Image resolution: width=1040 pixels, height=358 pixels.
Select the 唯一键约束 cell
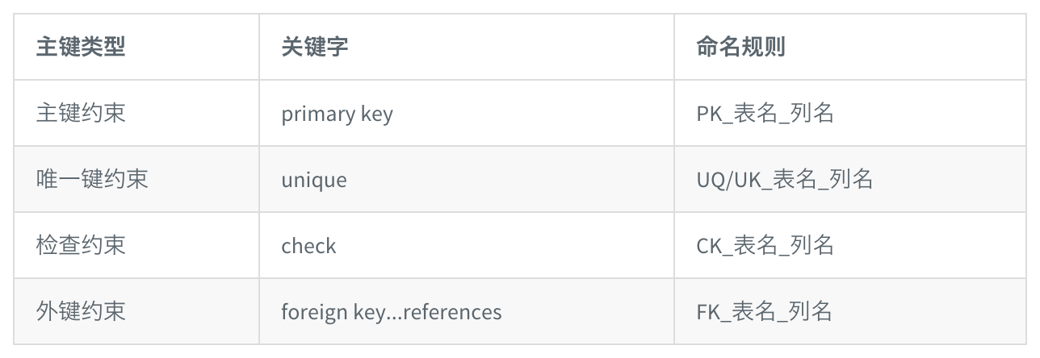pyautogui.click(x=92, y=179)
